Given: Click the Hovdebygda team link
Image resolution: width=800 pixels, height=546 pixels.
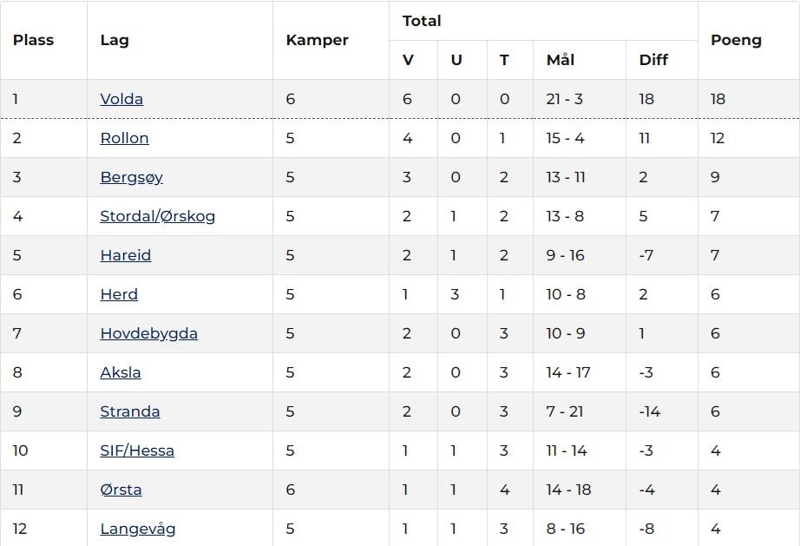Looking at the screenshot, I should tap(148, 333).
